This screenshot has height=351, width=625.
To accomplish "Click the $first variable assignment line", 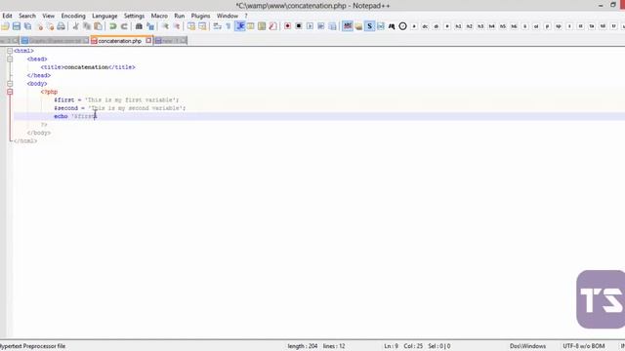I will (116, 99).
